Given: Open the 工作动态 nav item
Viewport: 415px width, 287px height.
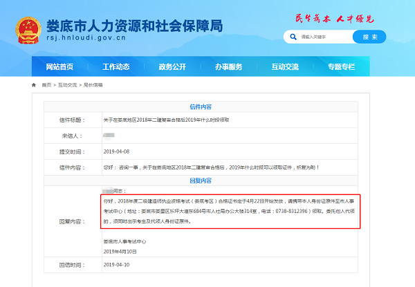Looking at the screenshot, I should tap(116, 66).
